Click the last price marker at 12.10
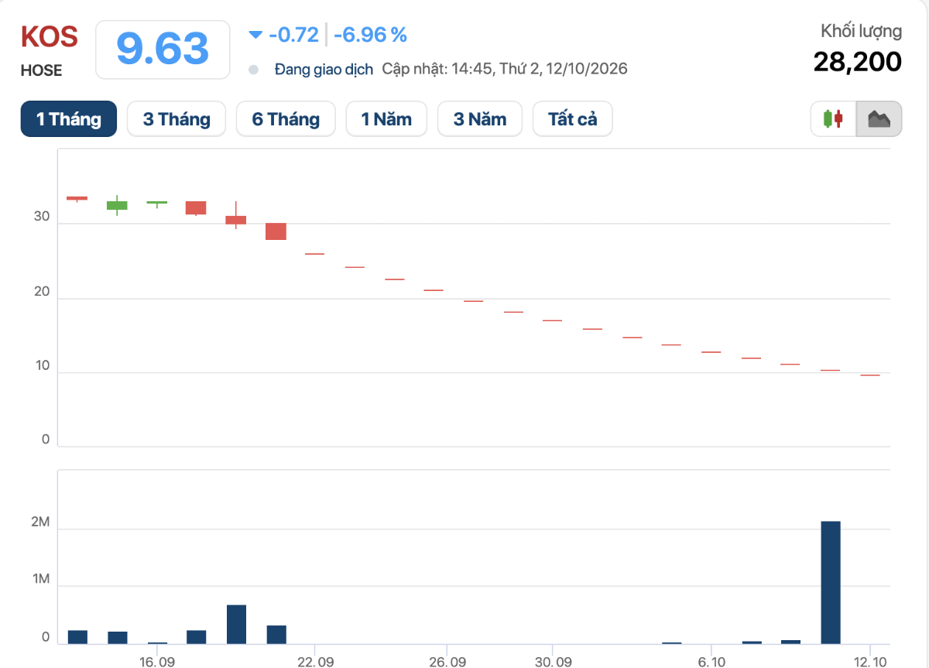The width and height of the screenshot is (929, 668). point(870,375)
